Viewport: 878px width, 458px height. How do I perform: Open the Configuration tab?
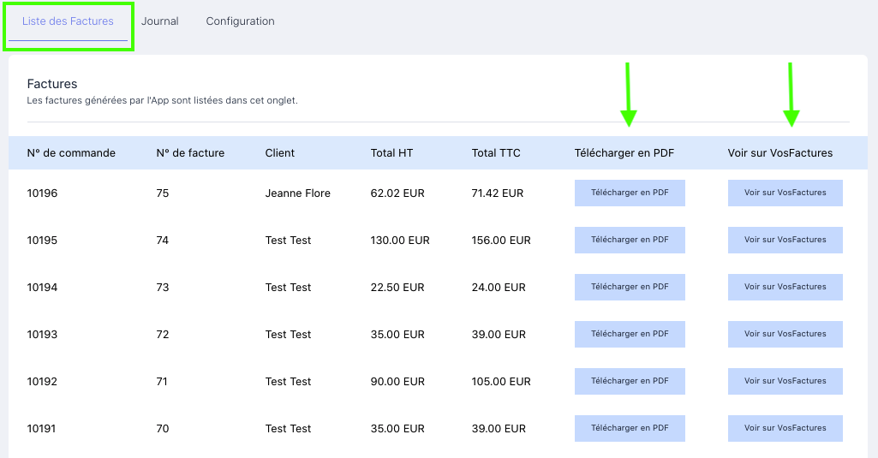point(240,21)
